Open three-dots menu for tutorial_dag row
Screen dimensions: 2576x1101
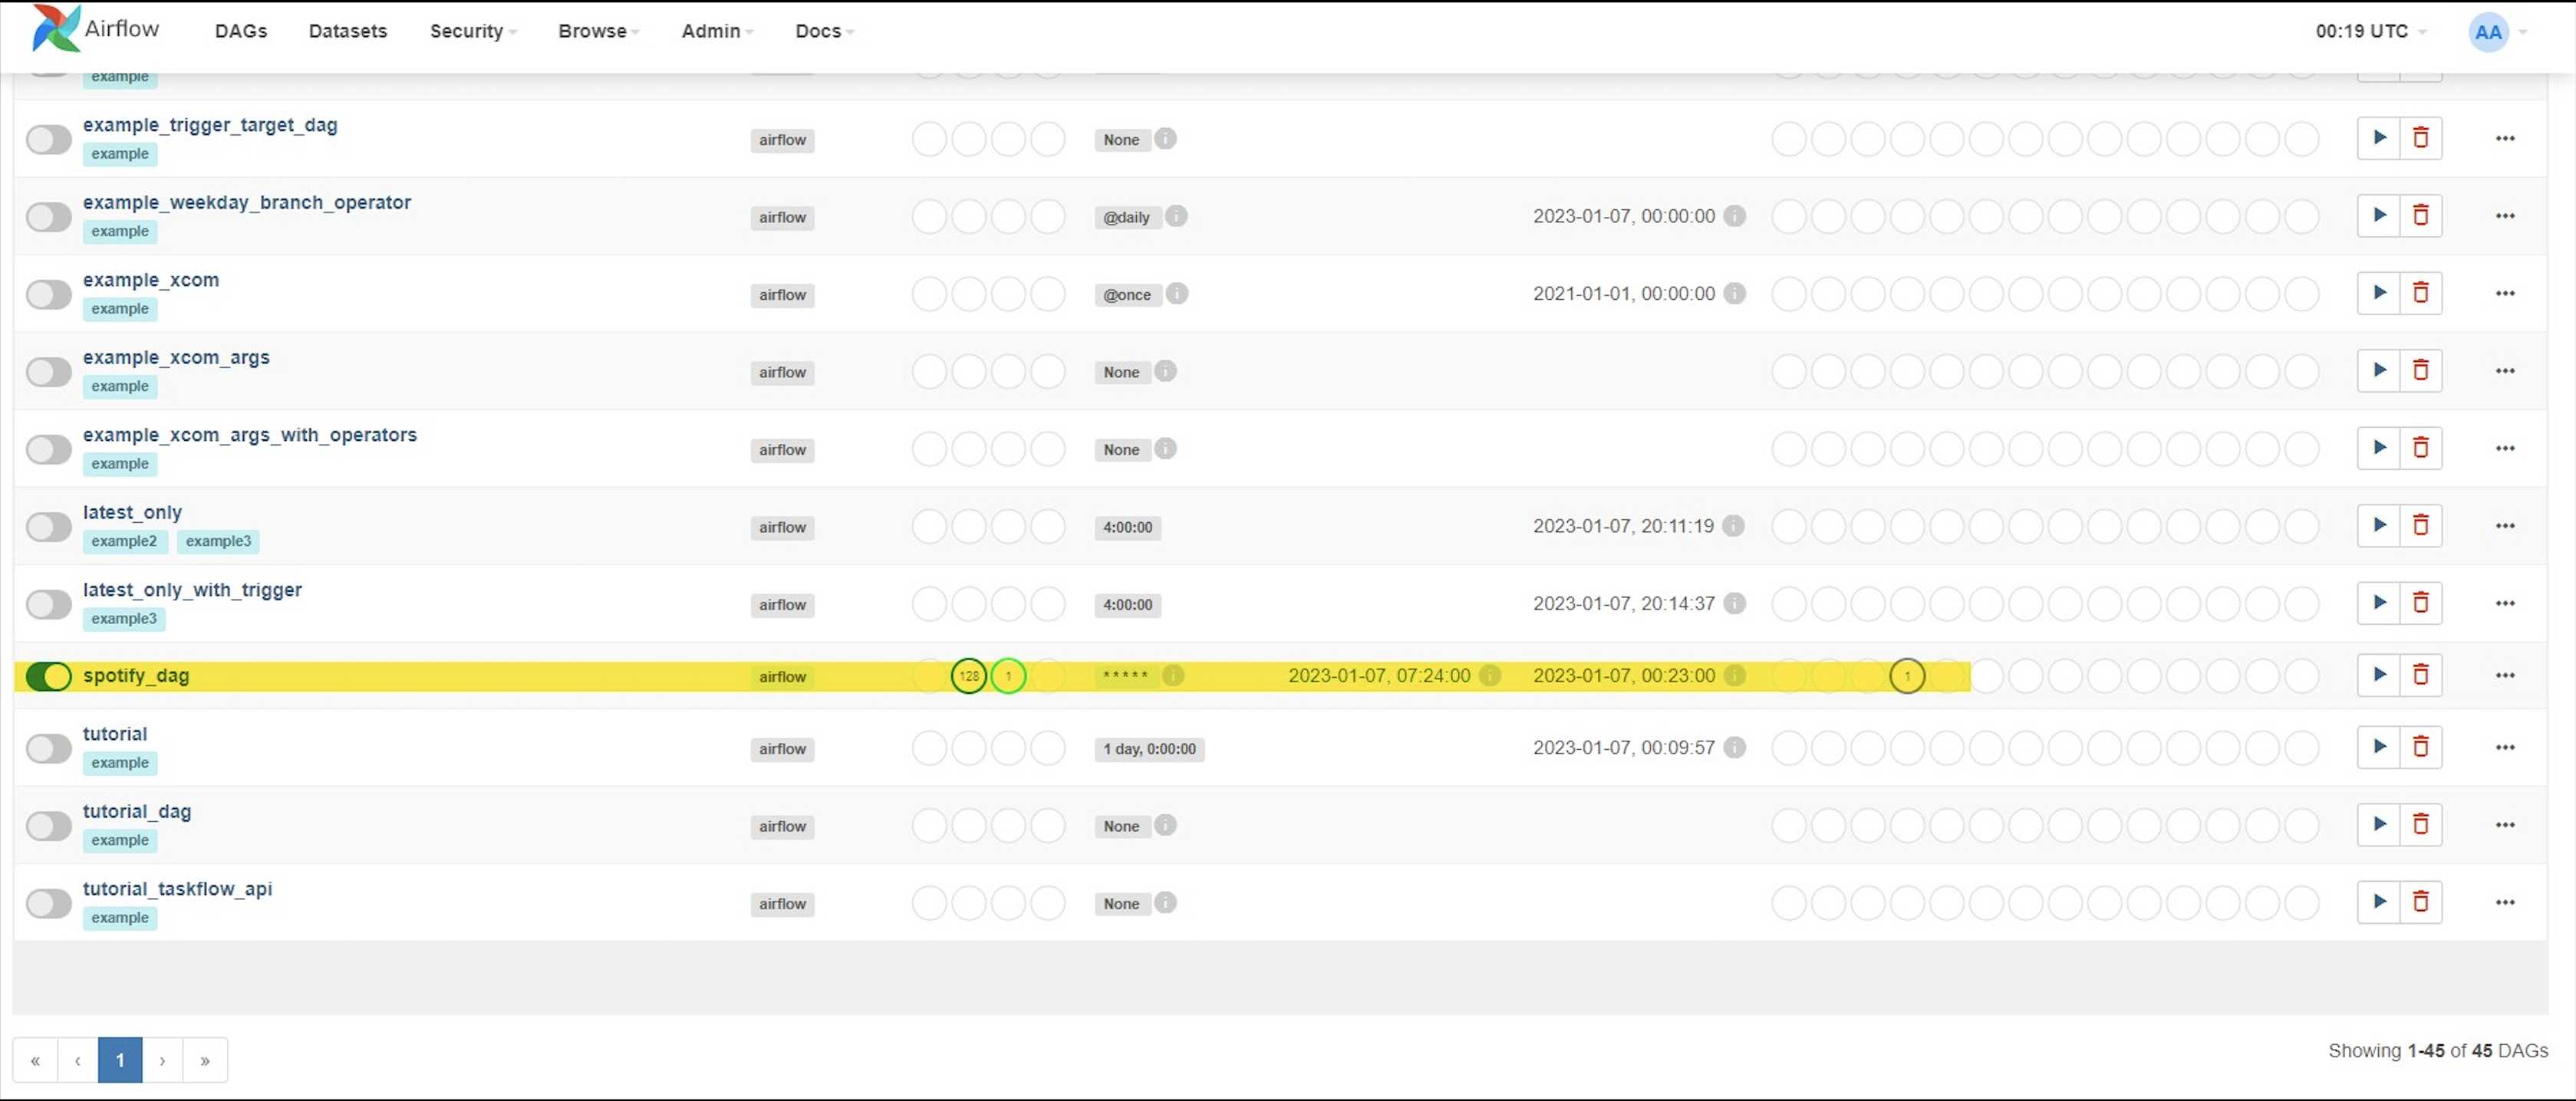(x=2504, y=825)
